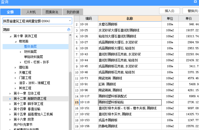
Task: Click the 单价 column header
Action: click(189, 18)
